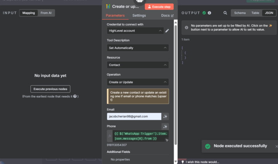Viewport: 278px width, 164px height.
Task: Click the green output success checkmark
Action: point(204,13)
